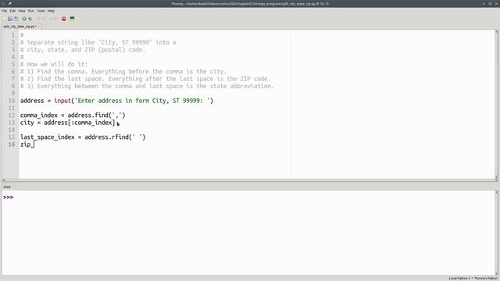The width and height of the screenshot is (500, 281).
Task: Click the Shell scrollbar down arrow
Action: click(497, 274)
